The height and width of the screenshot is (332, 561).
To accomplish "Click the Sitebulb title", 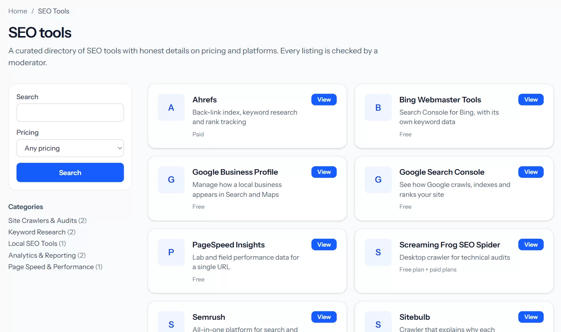I will click(414, 317).
